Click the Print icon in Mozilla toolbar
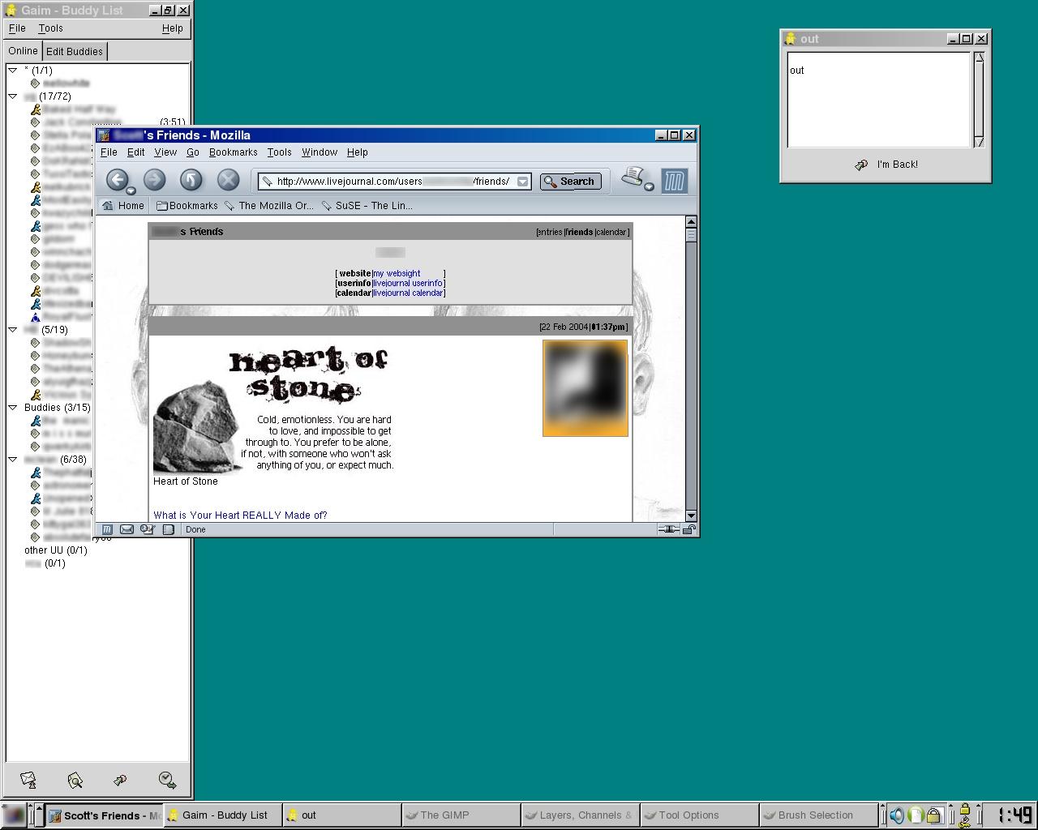This screenshot has width=1038, height=830. coord(633,177)
